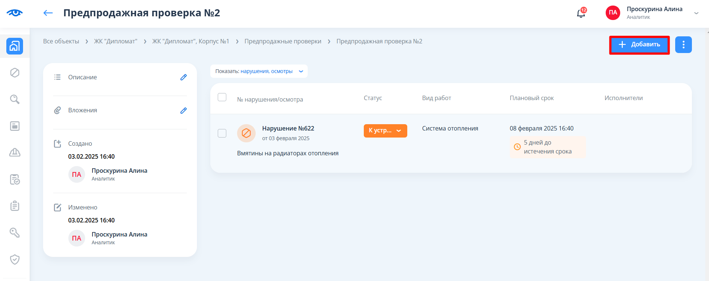Click the three-dot more options button

pos(683,45)
